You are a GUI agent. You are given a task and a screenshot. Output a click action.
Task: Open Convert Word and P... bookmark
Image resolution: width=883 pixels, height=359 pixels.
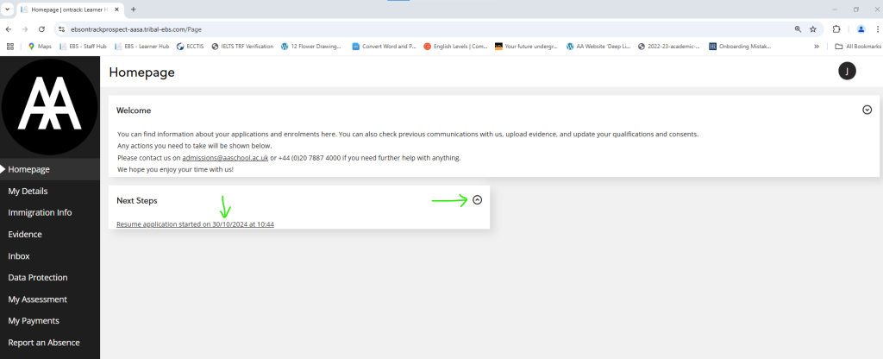(384, 47)
